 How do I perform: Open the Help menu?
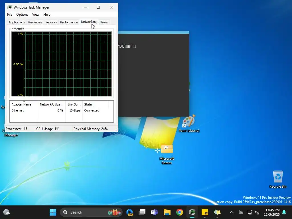click(x=47, y=15)
